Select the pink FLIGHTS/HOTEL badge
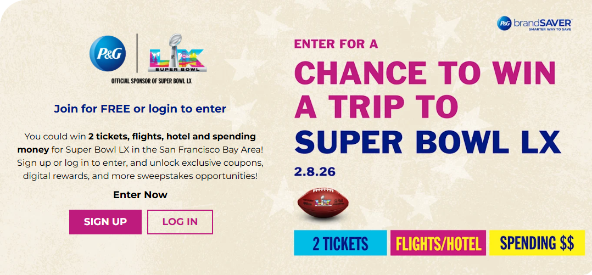Image resolution: width=592 pixels, height=275 pixels. (x=438, y=243)
